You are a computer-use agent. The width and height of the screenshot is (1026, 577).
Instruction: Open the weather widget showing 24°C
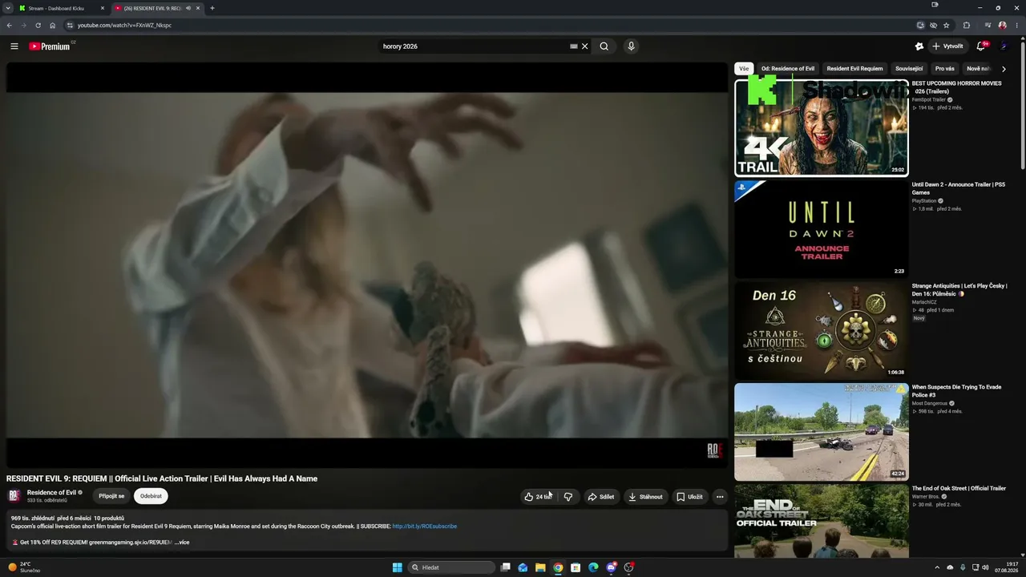tap(25, 567)
